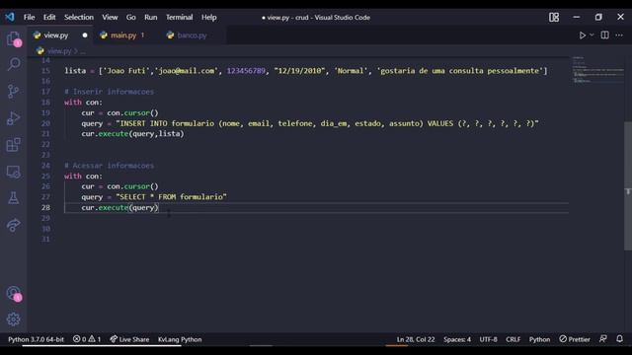Screen dimensions: 632x355
Task: Click line number 28 in gutter
Action: [x=45, y=208]
